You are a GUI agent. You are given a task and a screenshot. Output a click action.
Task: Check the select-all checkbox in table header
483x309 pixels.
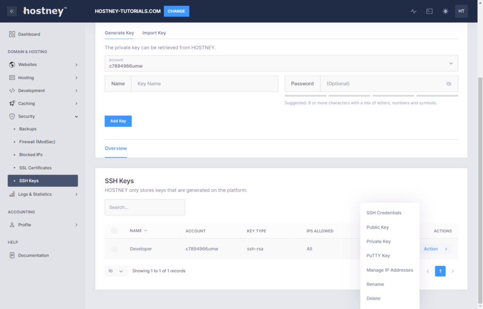tap(114, 231)
